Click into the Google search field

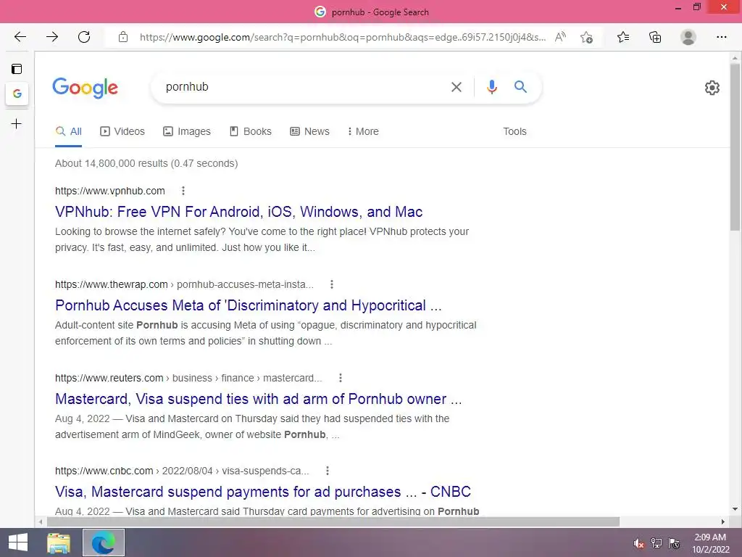coord(303,87)
